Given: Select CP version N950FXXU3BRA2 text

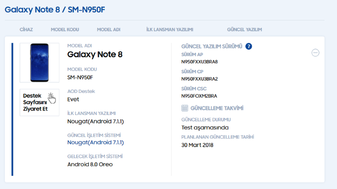Looking at the screenshot, I should point(199,79).
